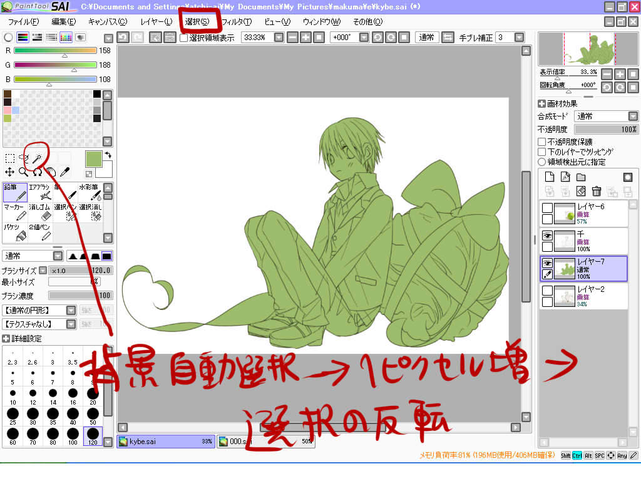Click the toolbar undo button
Viewport: 641px width, 481px height.
tap(123, 38)
